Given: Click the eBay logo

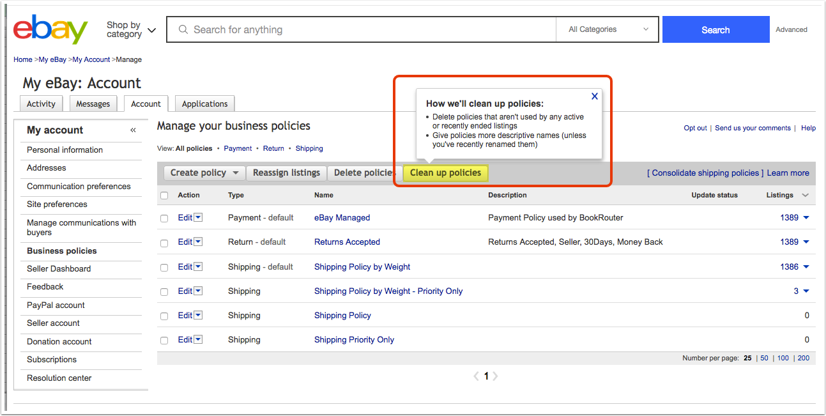Looking at the screenshot, I should (50, 29).
